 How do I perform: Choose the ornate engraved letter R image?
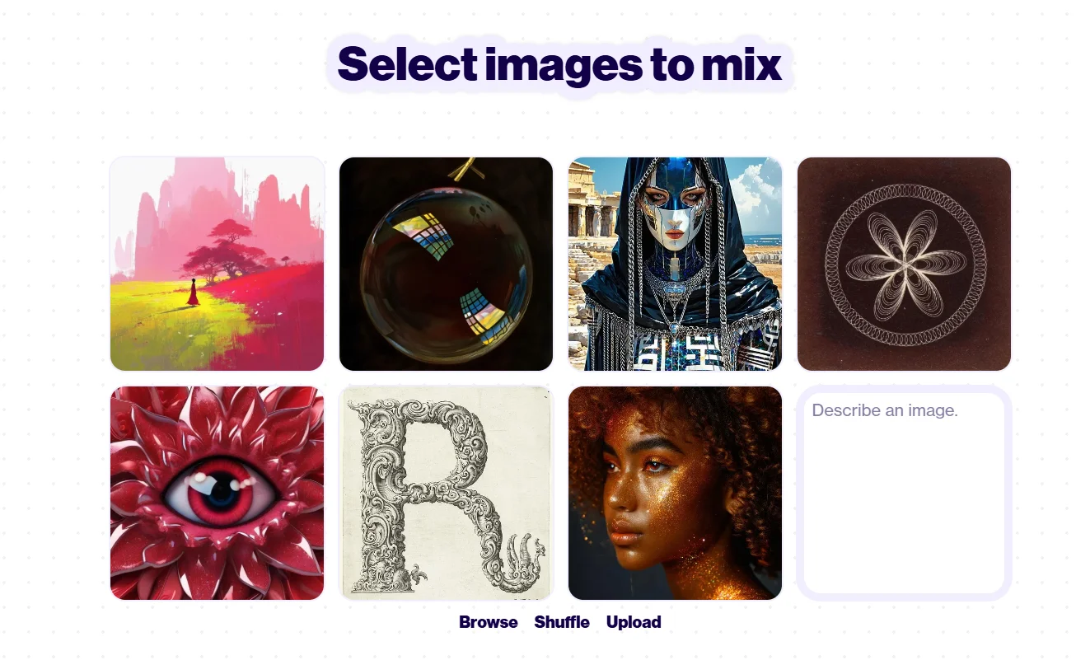[446, 493]
